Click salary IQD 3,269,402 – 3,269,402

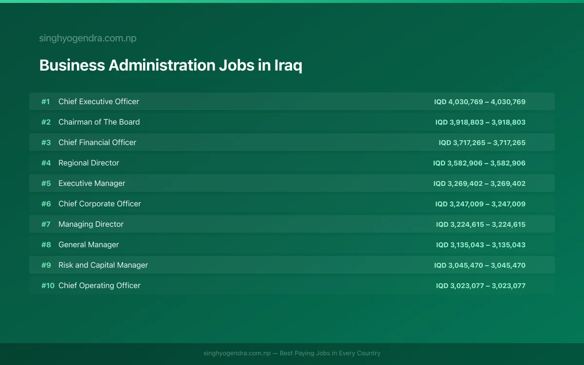coord(479,183)
